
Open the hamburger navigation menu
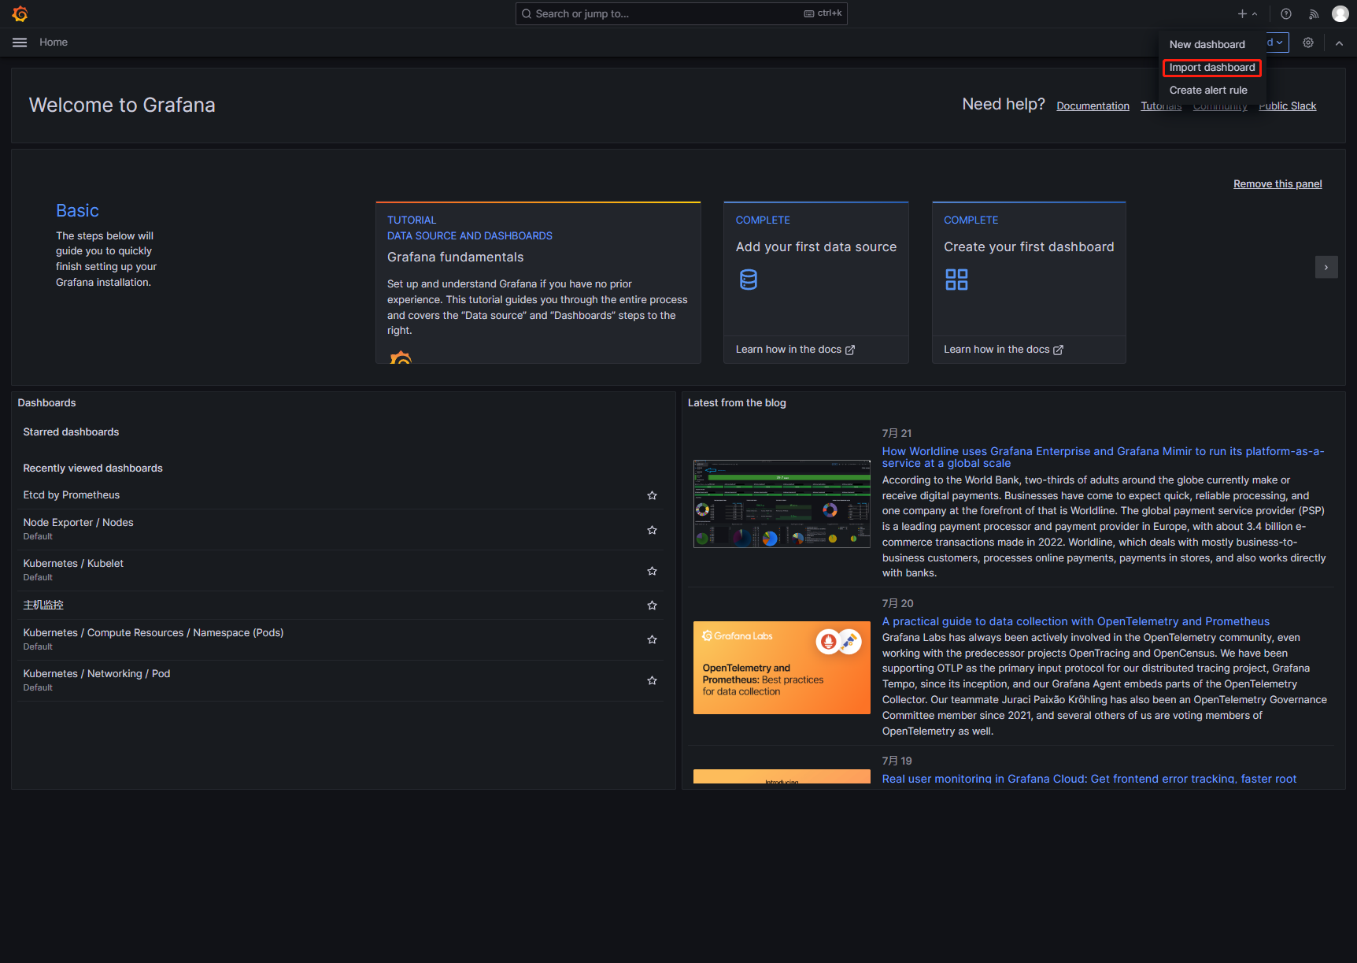pyautogui.click(x=20, y=43)
